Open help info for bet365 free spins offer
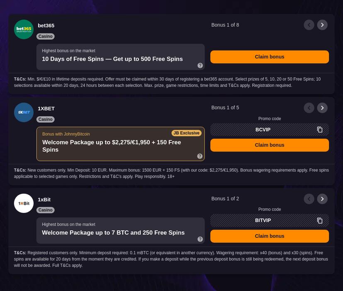 [x=200, y=65]
